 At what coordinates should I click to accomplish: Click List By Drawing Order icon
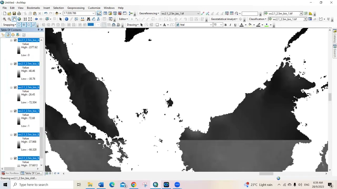(x=3, y=35)
